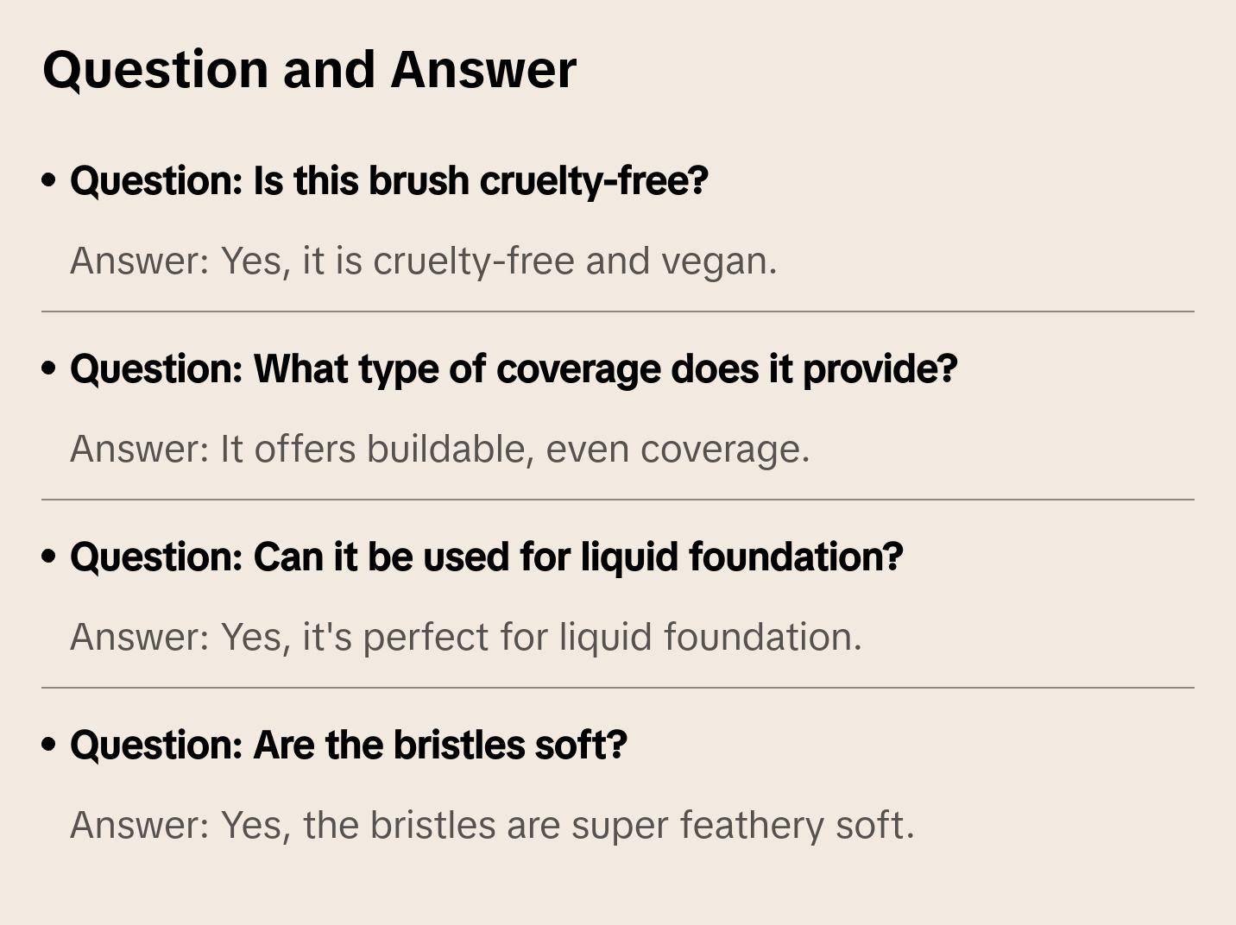Screen dimensions: 1236x925
Task: Click the bullet next to liquid foundation question
Action: tap(49, 557)
